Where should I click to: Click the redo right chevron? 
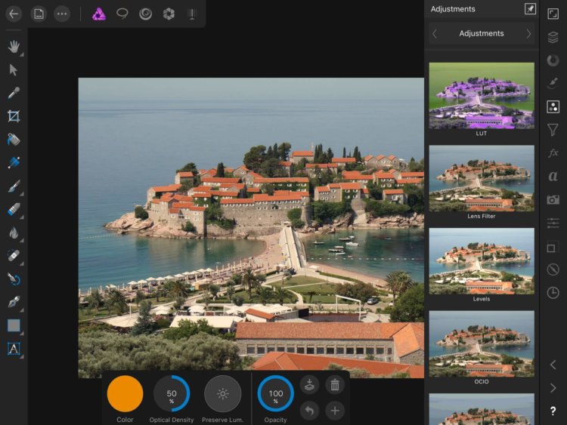click(553, 388)
